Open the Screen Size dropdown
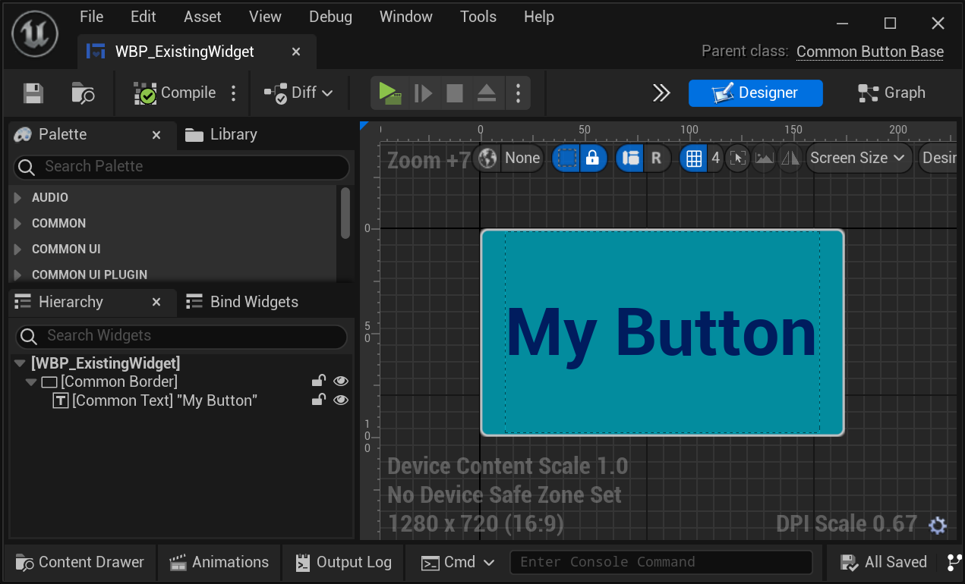Viewport: 965px width, 584px height. click(x=859, y=159)
